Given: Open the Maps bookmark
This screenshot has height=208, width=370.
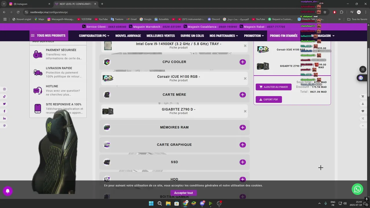Looking at the screenshot, I should [x=39, y=19].
